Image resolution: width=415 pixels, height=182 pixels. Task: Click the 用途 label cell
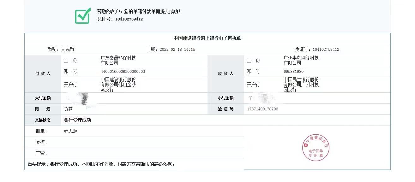pos(43,109)
